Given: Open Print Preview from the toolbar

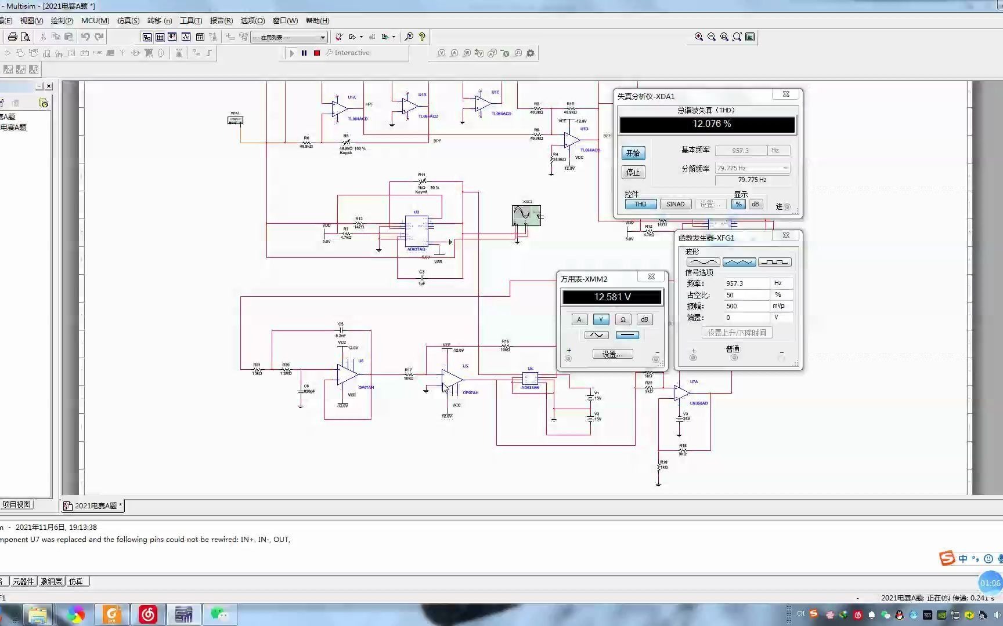Looking at the screenshot, I should pyautogui.click(x=25, y=37).
